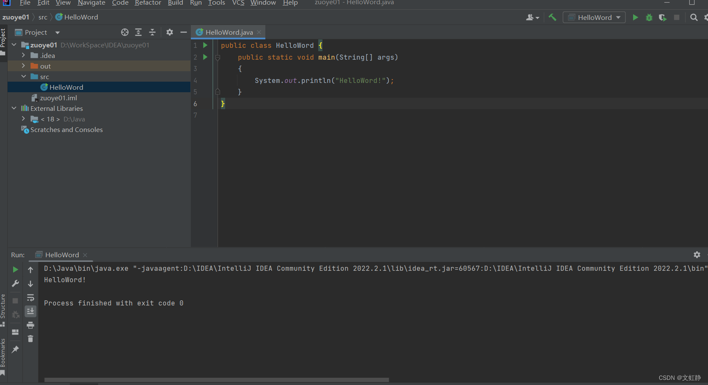Start debugging with the bug icon
The image size is (708, 385).
point(649,17)
